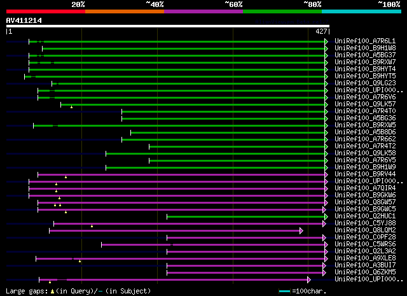Pick the UniRef100_Q2L3A2 hit name
The height and width of the screenshot is (296, 407).
point(365,251)
